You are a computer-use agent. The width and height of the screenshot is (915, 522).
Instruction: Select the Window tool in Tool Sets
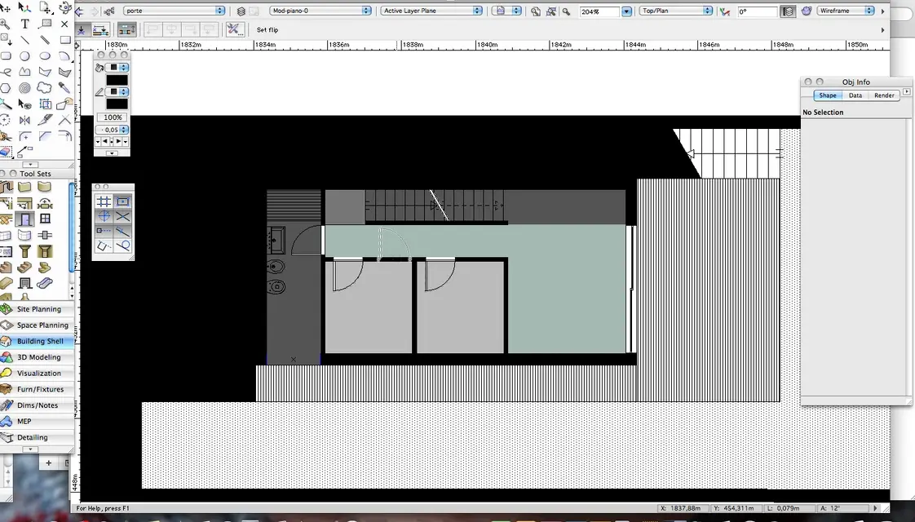(45, 219)
